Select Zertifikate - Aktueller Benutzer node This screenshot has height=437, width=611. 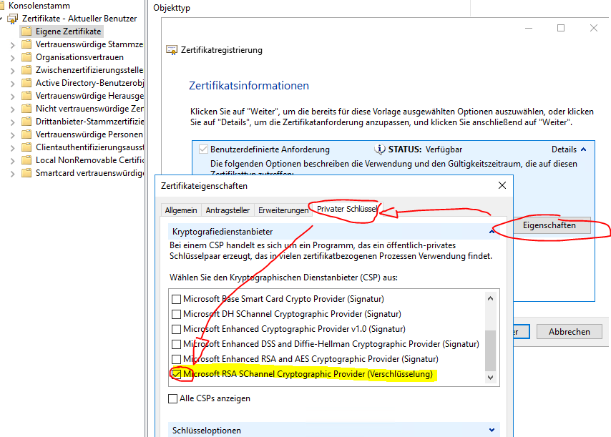click(79, 19)
